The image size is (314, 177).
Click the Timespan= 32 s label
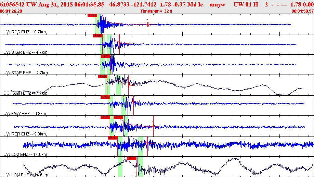pos(156,11)
